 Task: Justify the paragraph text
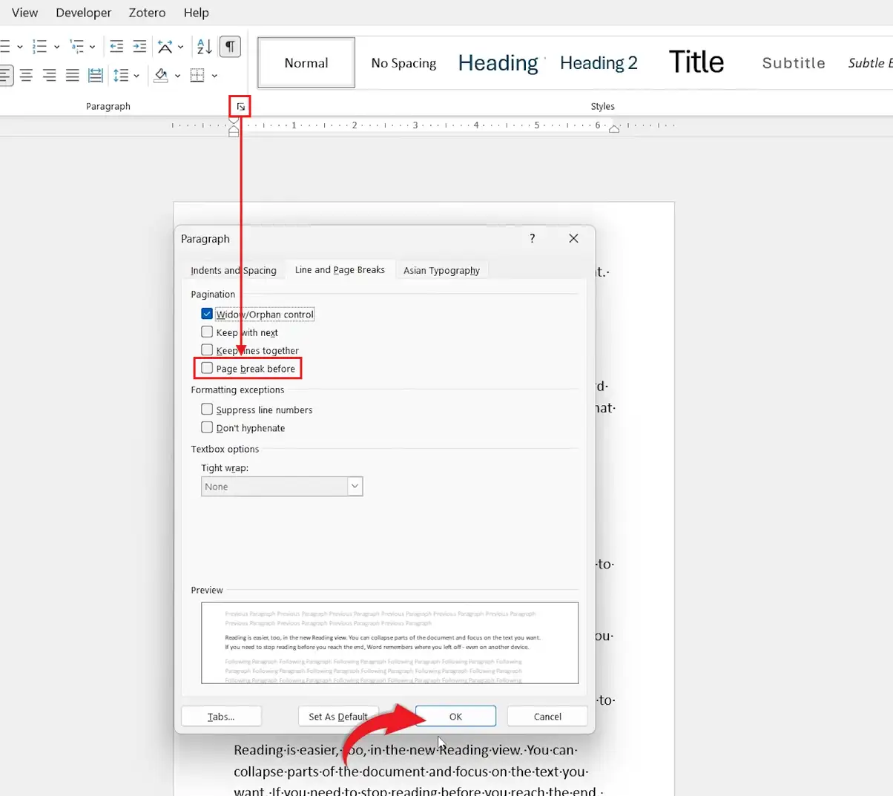click(x=72, y=75)
